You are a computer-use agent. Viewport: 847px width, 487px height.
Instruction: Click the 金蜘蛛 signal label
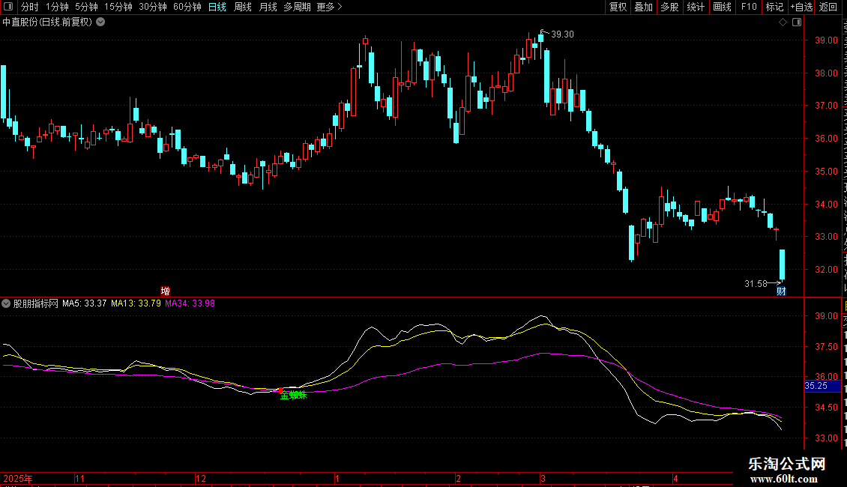294,395
